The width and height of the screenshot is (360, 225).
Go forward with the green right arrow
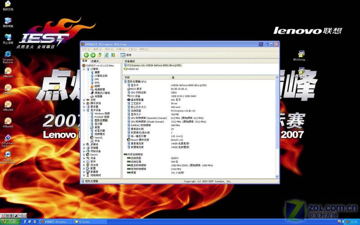93,55
